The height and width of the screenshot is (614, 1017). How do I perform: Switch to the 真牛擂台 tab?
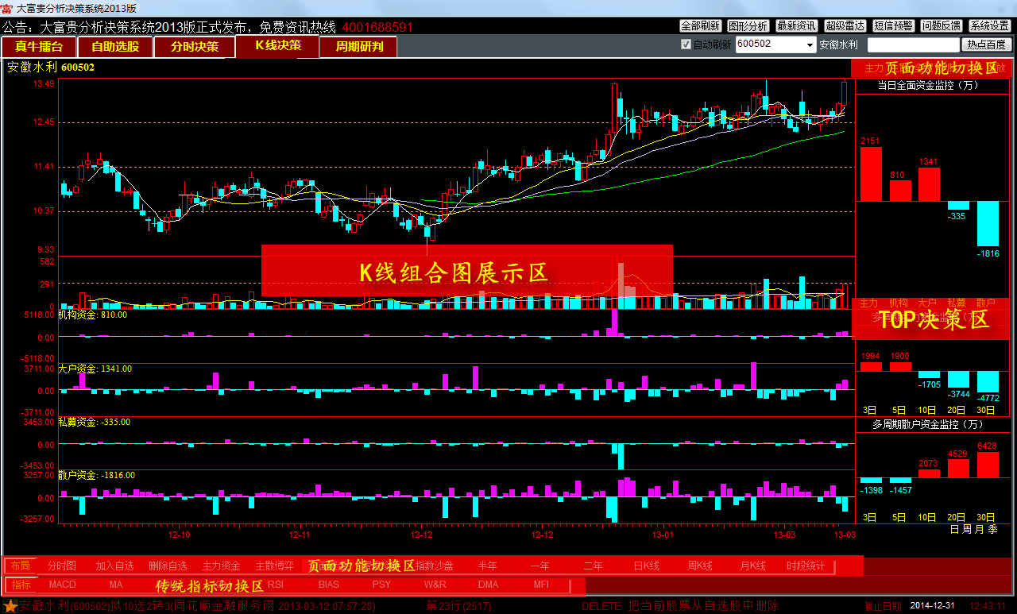click(x=39, y=47)
